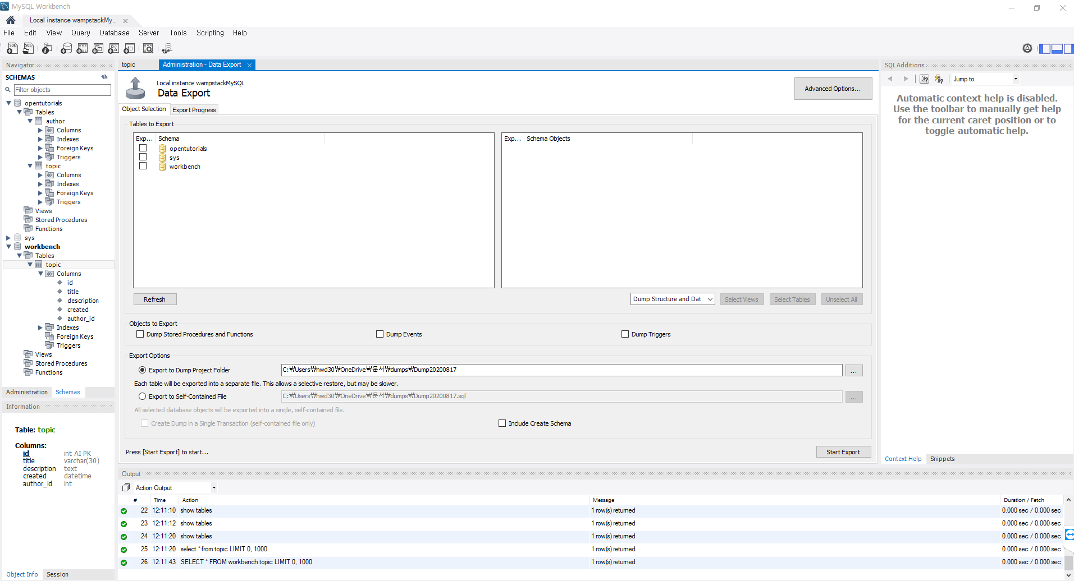Click the back arrow in SQLAdditions

pyautogui.click(x=890, y=79)
